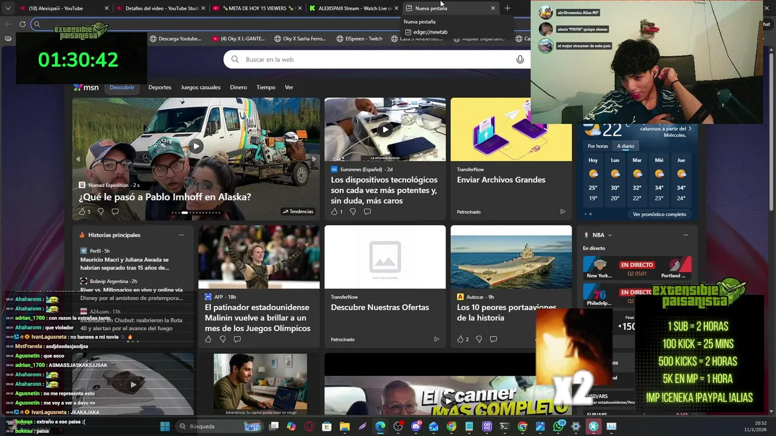Click the Buscar en la web search box
This screenshot has height=436, width=776.
376,59
